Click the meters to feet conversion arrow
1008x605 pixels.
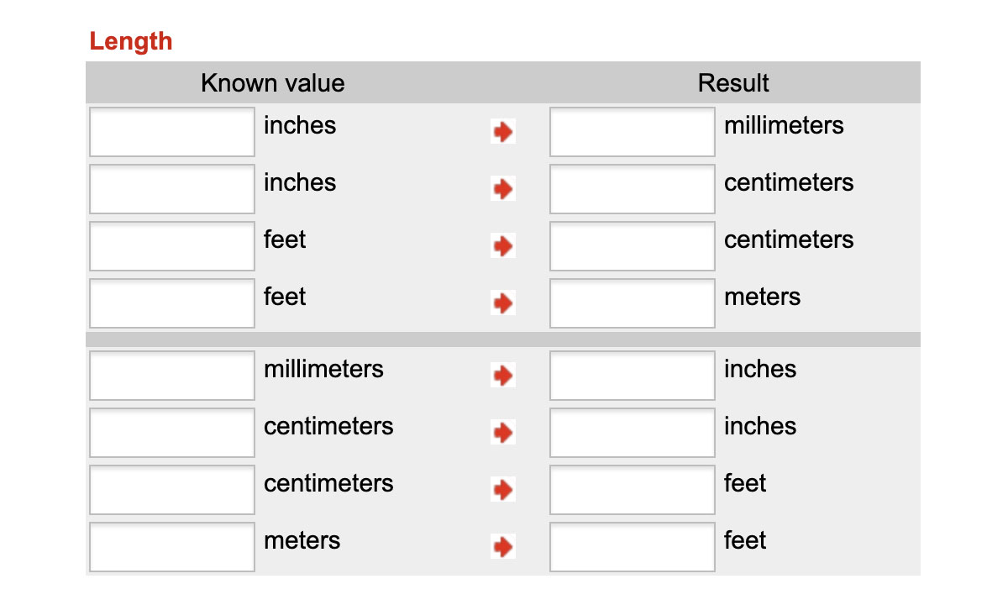502,547
